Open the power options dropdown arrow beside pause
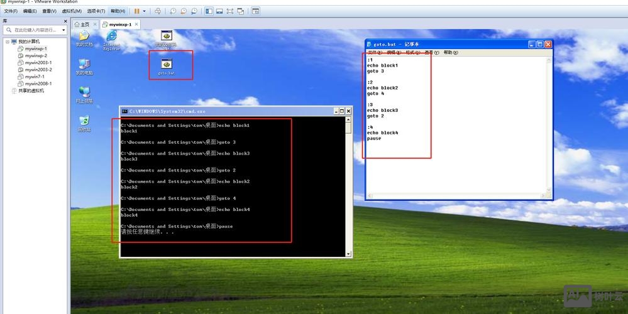 pyautogui.click(x=144, y=11)
